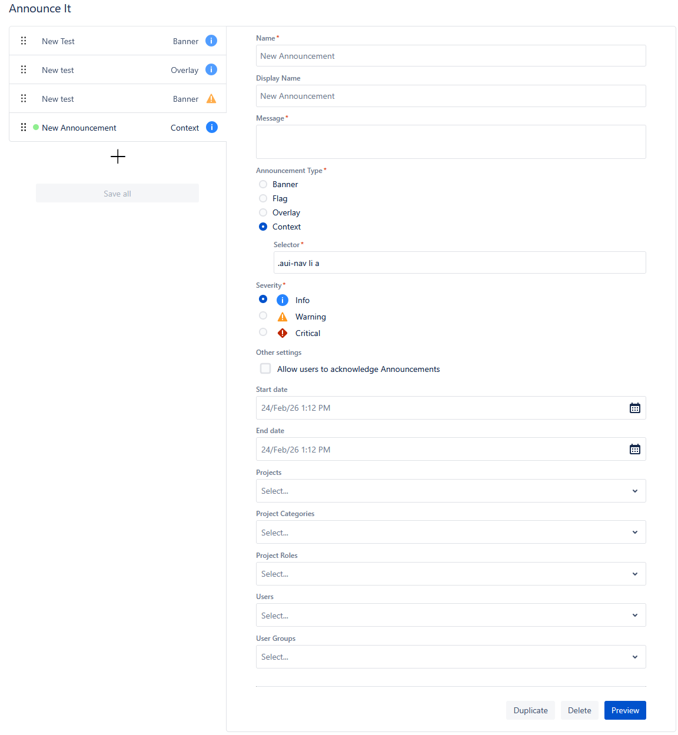
Task: Click info icon on Overlay row
Action: tap(211, 69)
